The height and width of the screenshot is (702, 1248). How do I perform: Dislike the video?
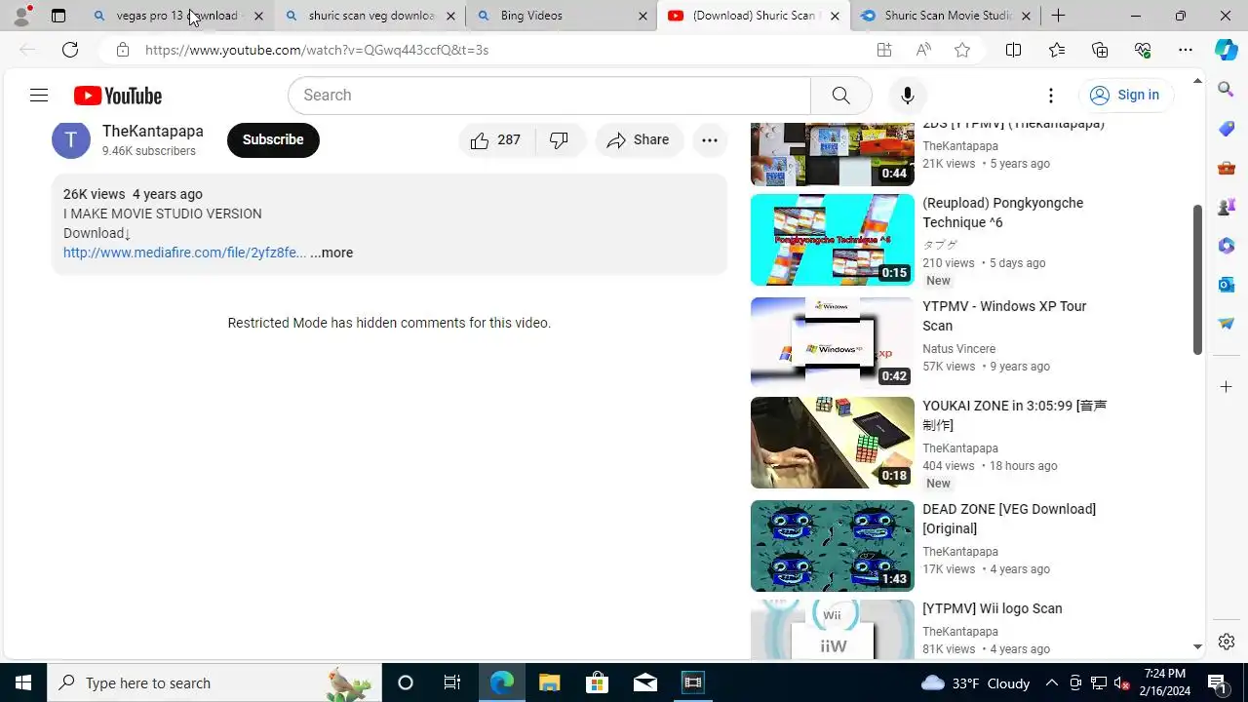(x=559, y=139)
